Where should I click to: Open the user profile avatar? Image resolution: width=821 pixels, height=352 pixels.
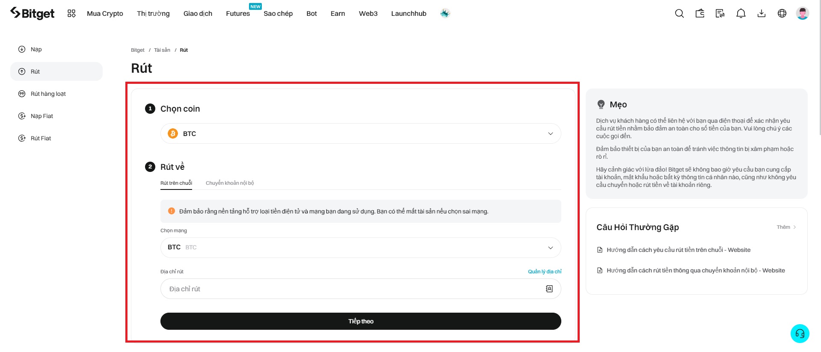tap(803, 13)
